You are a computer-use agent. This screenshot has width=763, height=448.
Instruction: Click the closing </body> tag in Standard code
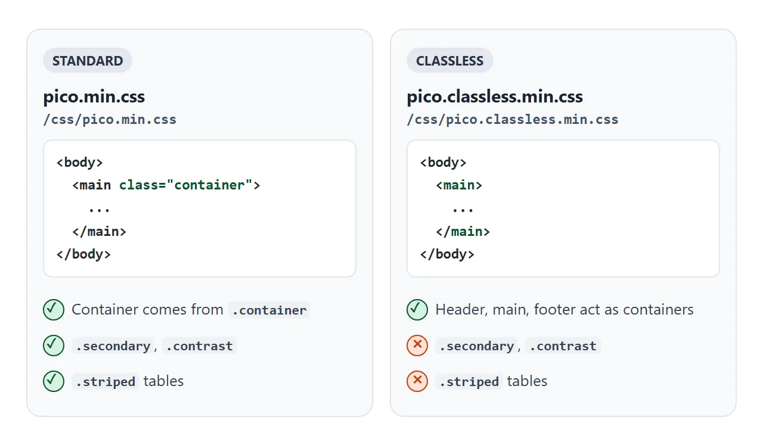(x=83, y=254)
